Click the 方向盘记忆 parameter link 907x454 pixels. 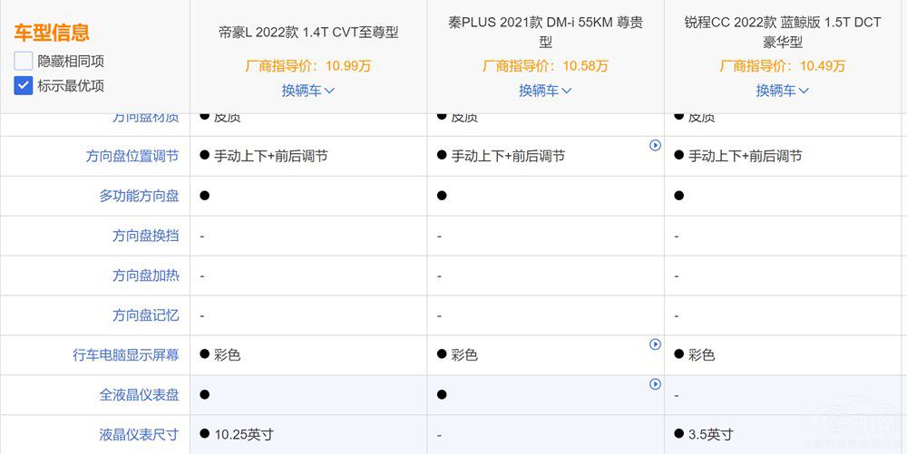click(145, 315)
